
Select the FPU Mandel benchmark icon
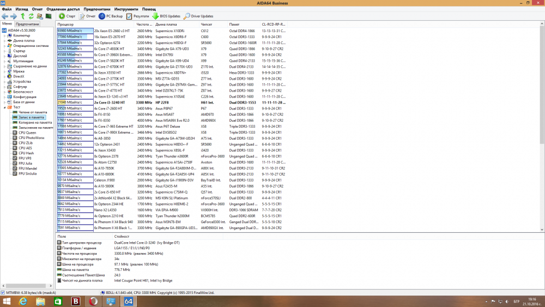point(15,168)
